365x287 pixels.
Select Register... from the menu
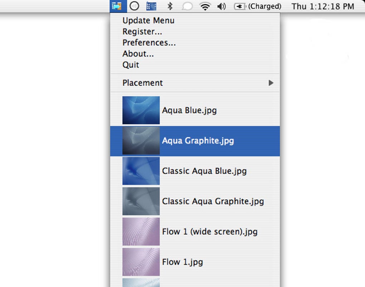tap(142, 31)
